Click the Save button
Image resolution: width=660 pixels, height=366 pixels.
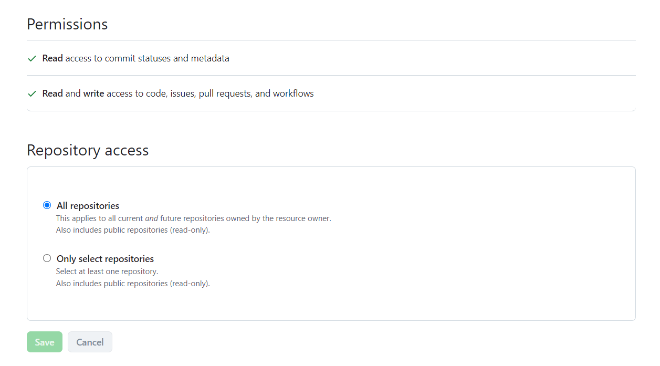click(x=44, y=341)
